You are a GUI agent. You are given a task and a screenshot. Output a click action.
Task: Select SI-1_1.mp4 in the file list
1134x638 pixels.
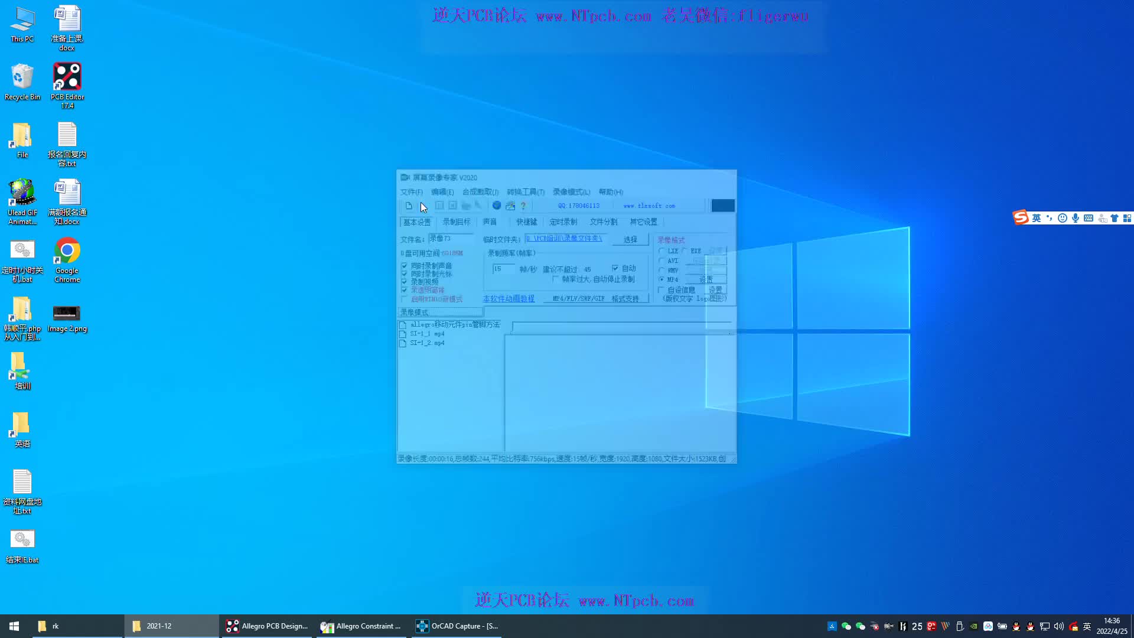(x=427, y=334)
